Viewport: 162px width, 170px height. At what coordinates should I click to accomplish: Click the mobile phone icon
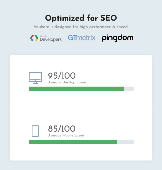(35, 131)
